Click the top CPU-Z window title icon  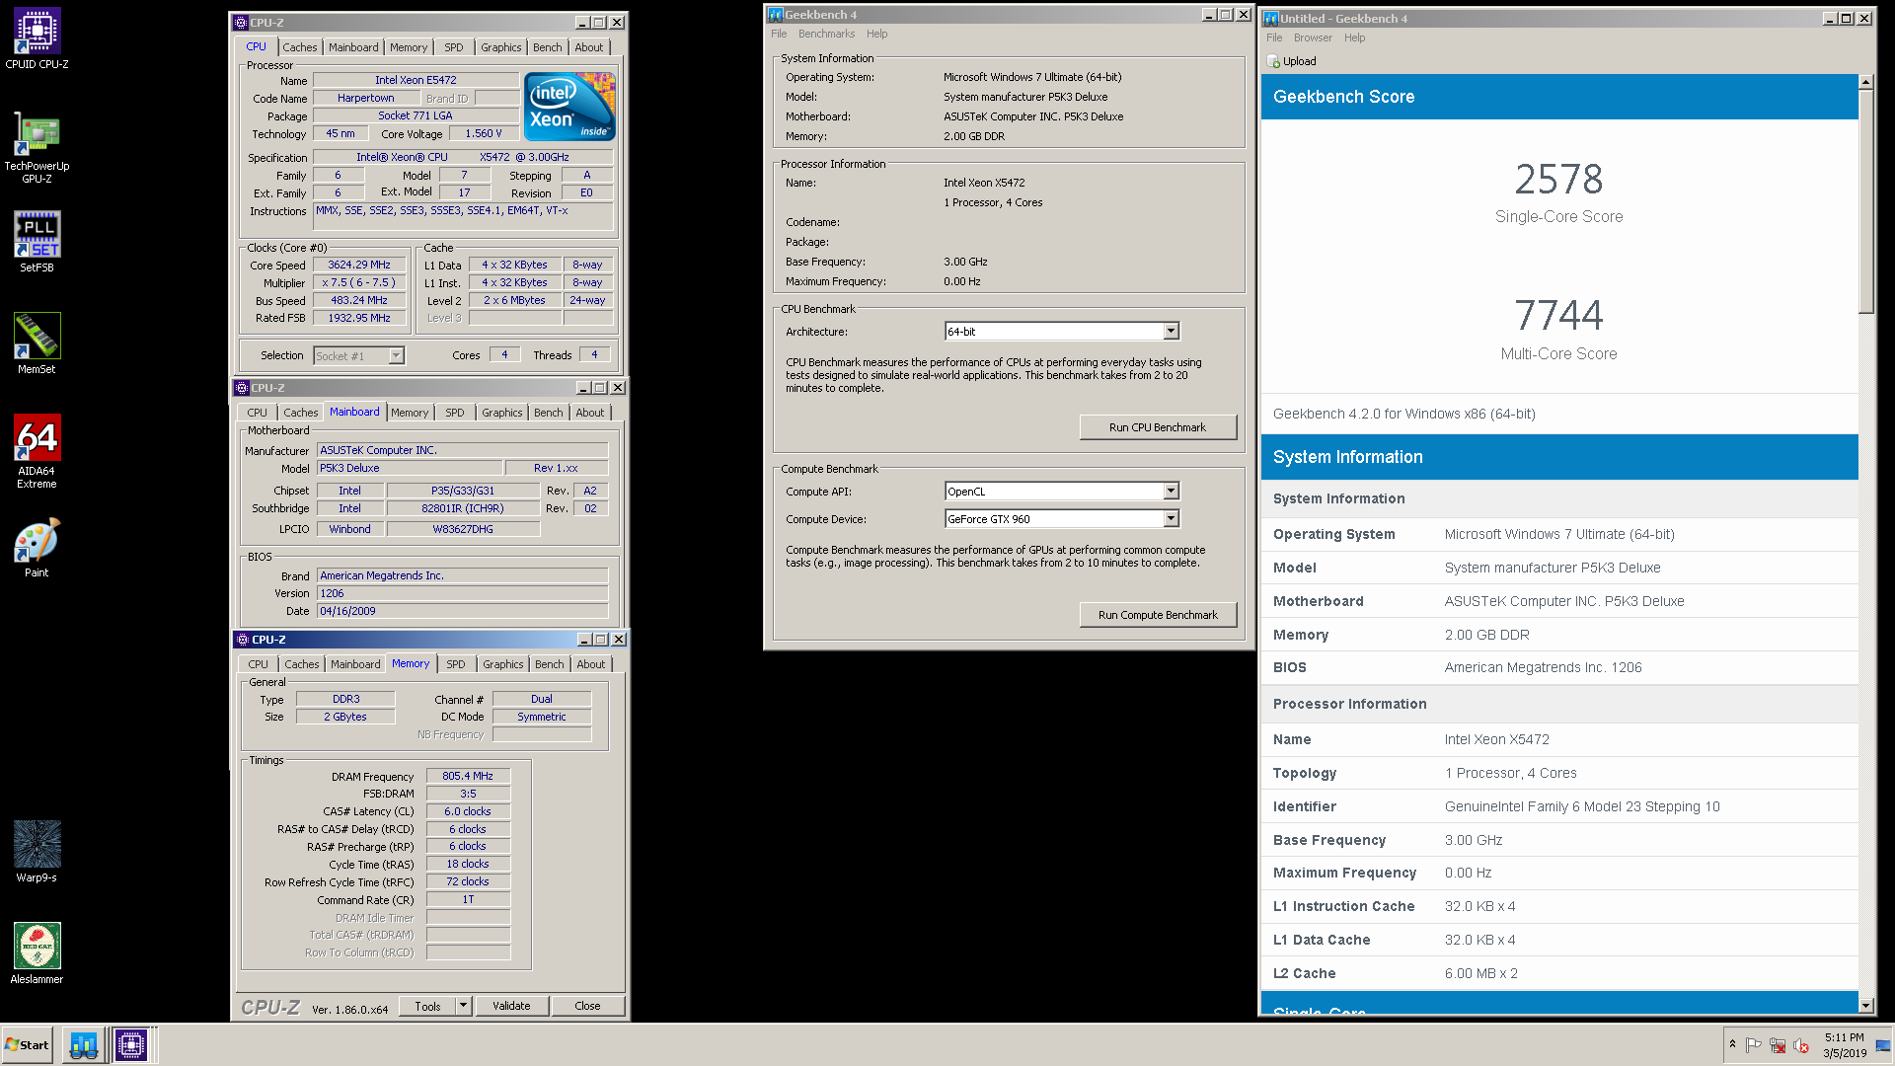[241, 22]
